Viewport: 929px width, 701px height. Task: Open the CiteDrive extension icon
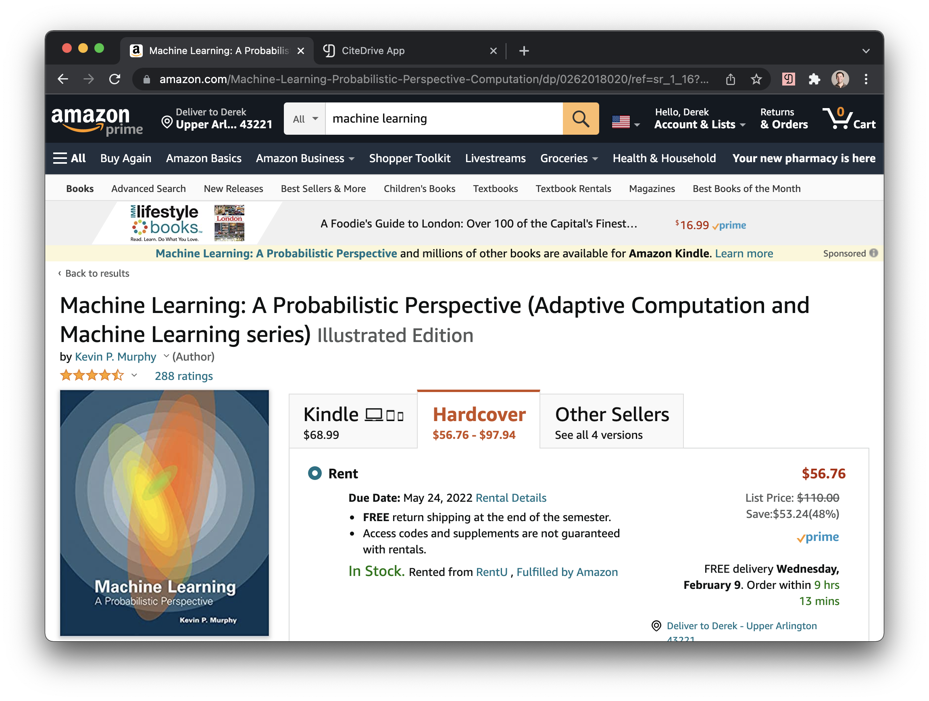(788, 79)
